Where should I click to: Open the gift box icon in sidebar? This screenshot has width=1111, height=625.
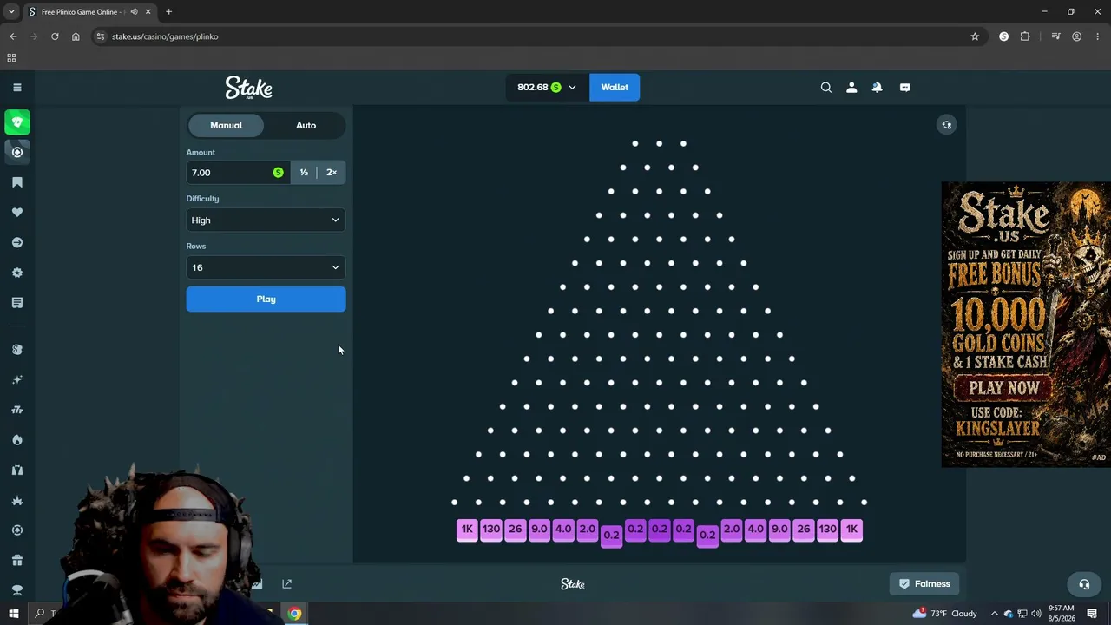click(x=17, y=560)
